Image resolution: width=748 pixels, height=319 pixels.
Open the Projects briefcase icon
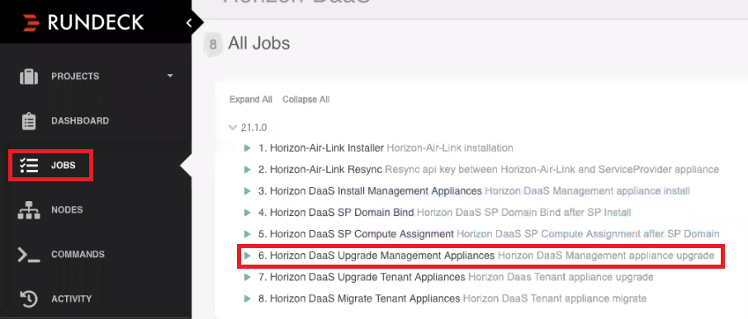pos(29,76)
